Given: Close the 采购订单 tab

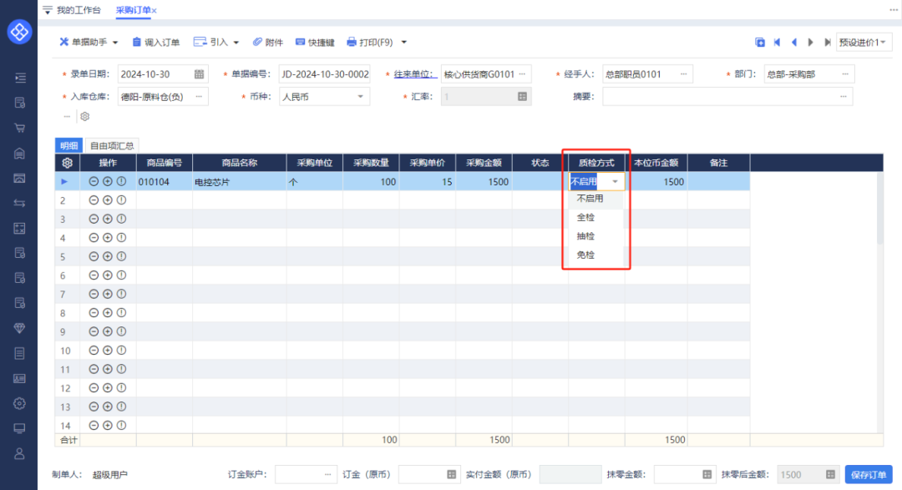Looking at the screenshot, I should [155, 10].
